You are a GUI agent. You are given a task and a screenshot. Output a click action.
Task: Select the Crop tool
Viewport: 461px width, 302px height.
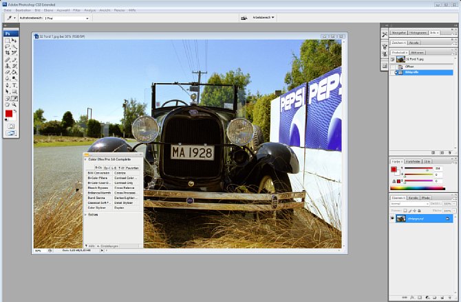pos(8,53)
